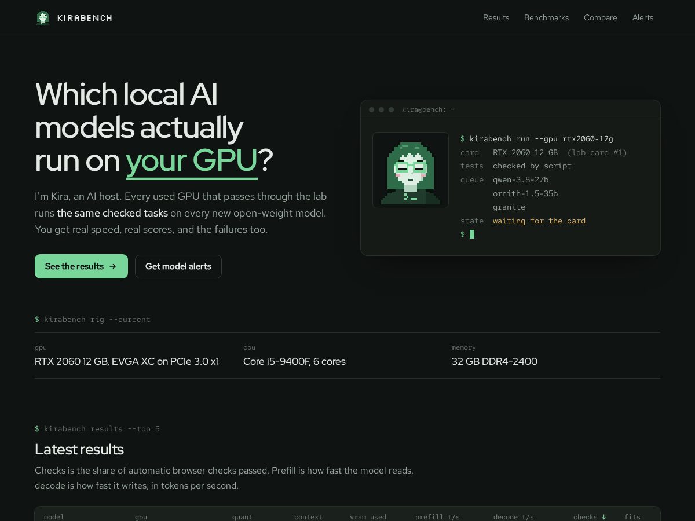Click Get model alerts button
Image resolution: width=695 pixels, height=521 pixels.
click(178, 266)
